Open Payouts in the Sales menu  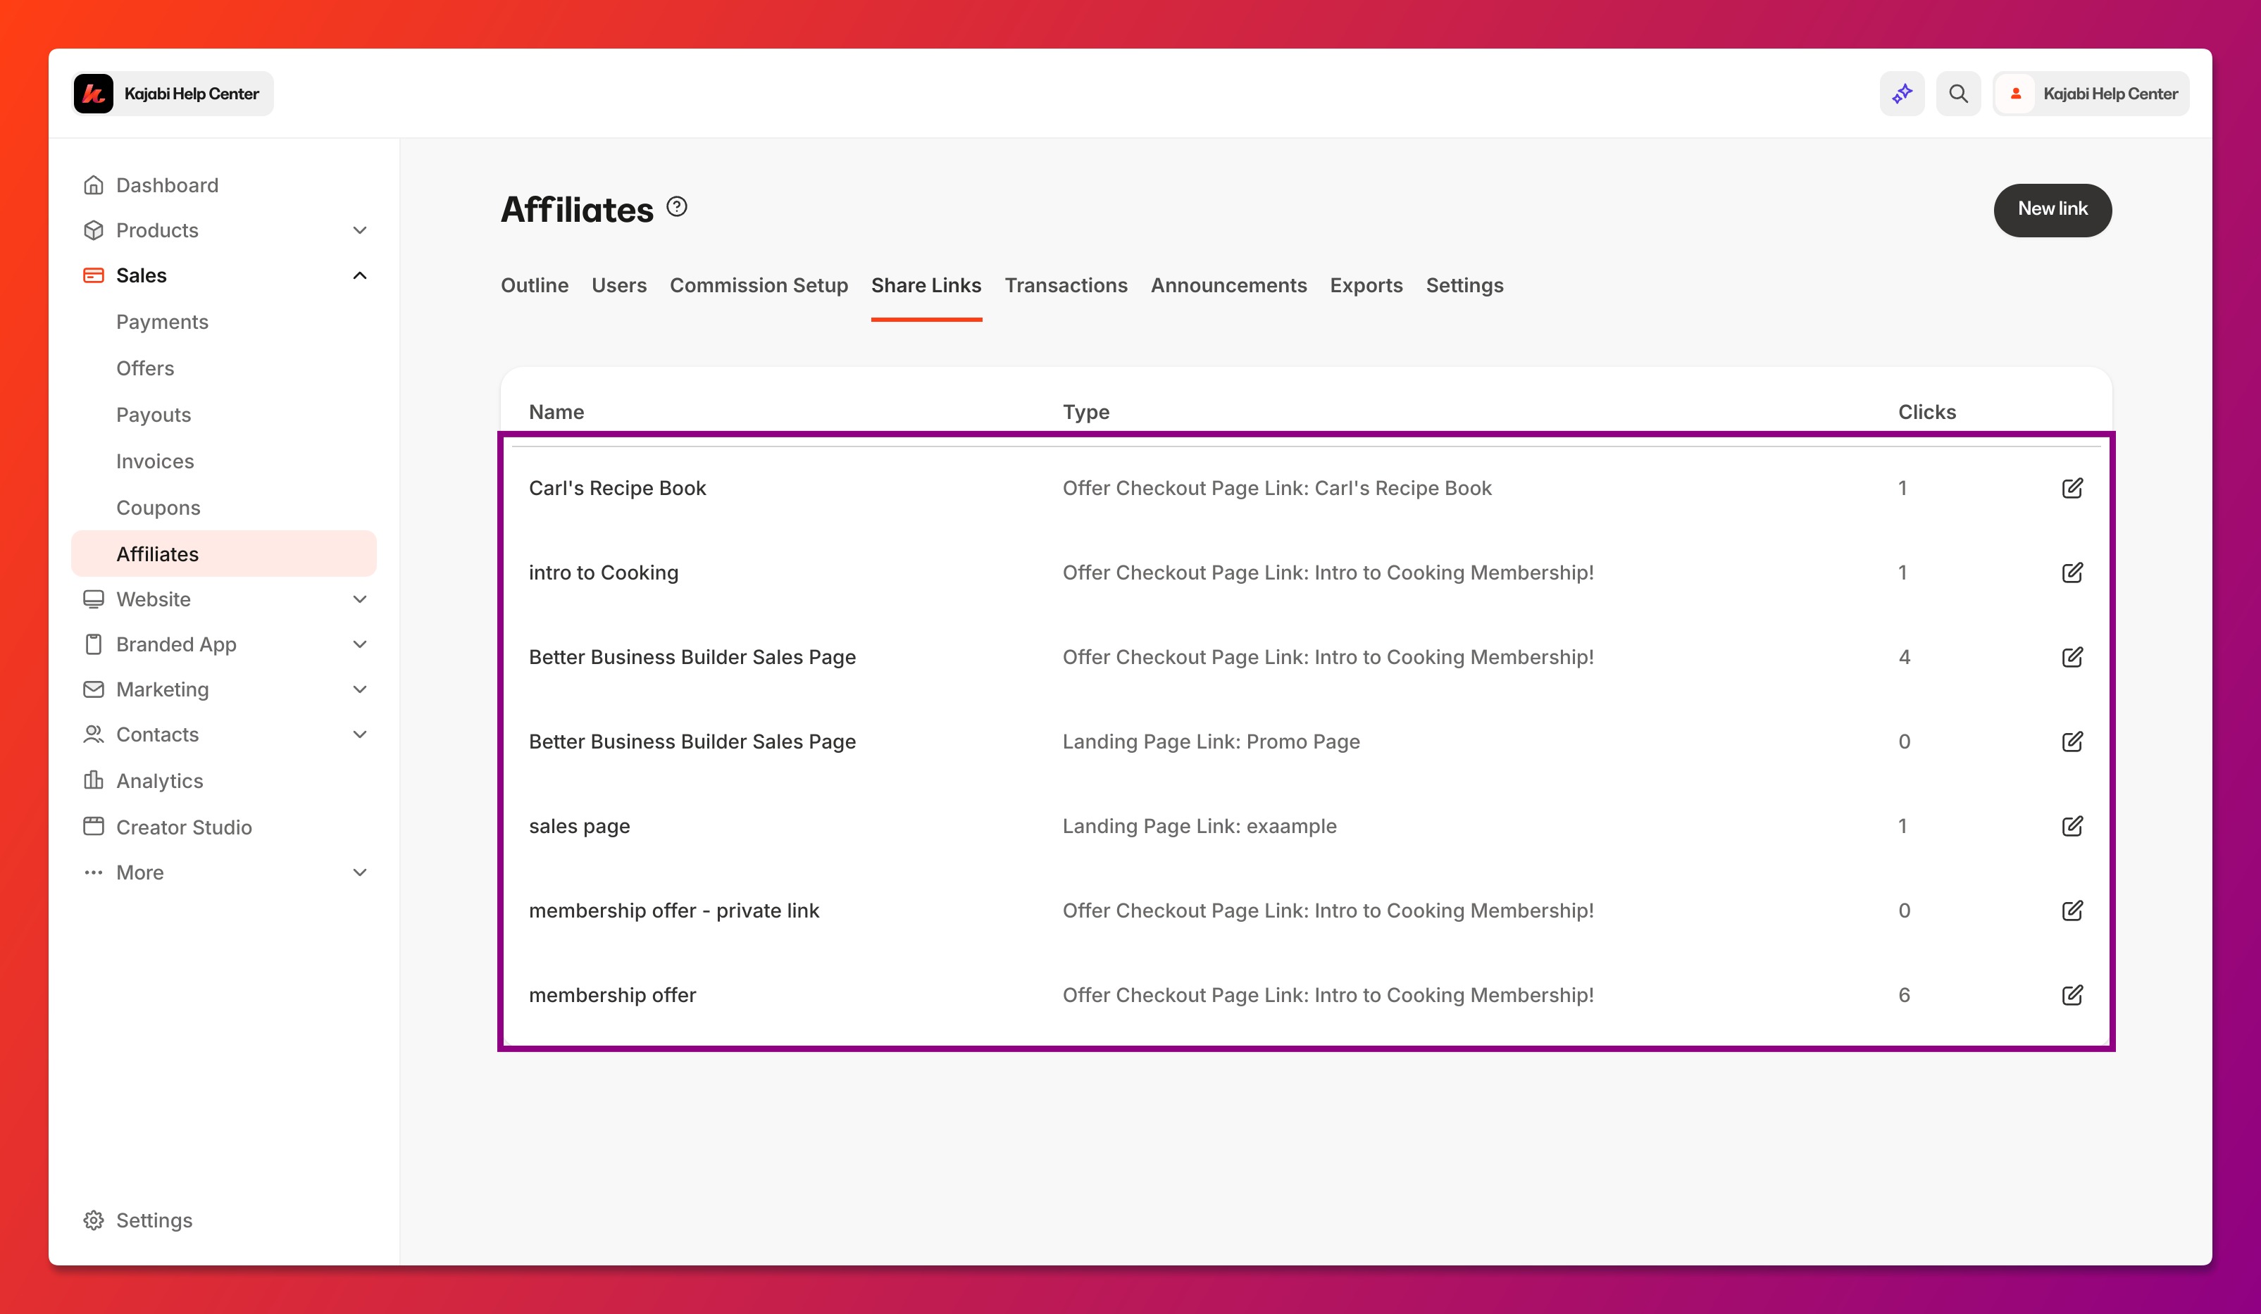click(x=154, y=415)
